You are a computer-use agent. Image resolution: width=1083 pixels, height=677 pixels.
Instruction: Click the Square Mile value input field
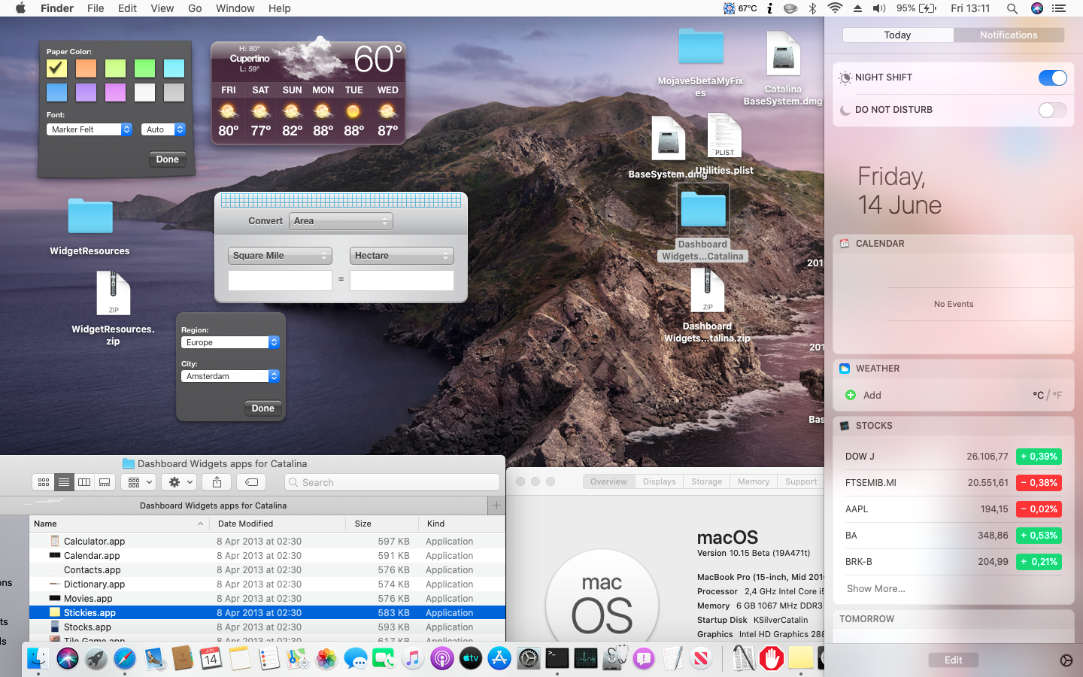coord(280,281)
